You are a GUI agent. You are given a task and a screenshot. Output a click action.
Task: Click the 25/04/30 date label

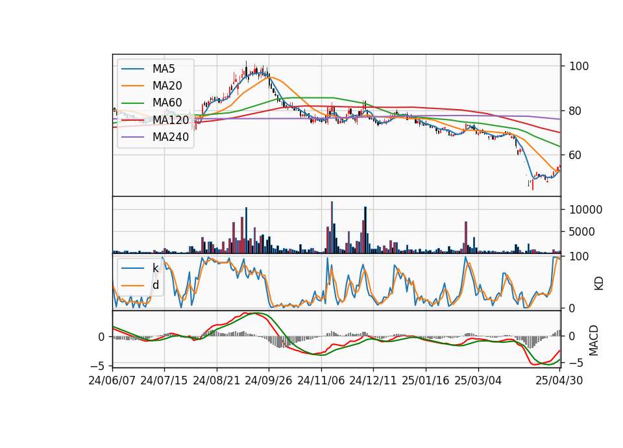click(559, 380)
